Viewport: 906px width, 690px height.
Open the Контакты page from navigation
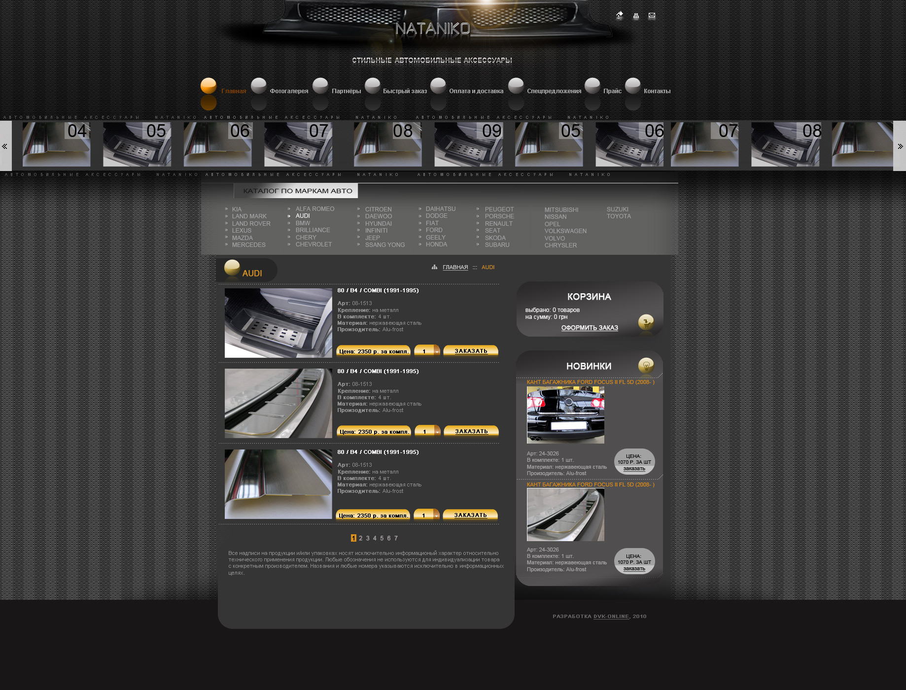657,91
